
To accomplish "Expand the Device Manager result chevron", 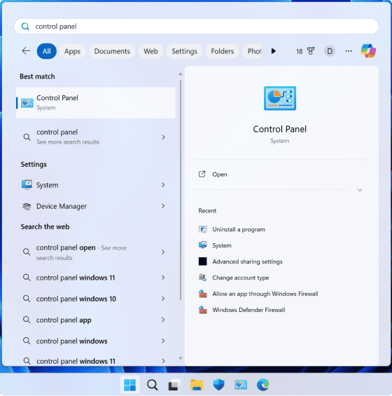I will click(x=163, y=206).
